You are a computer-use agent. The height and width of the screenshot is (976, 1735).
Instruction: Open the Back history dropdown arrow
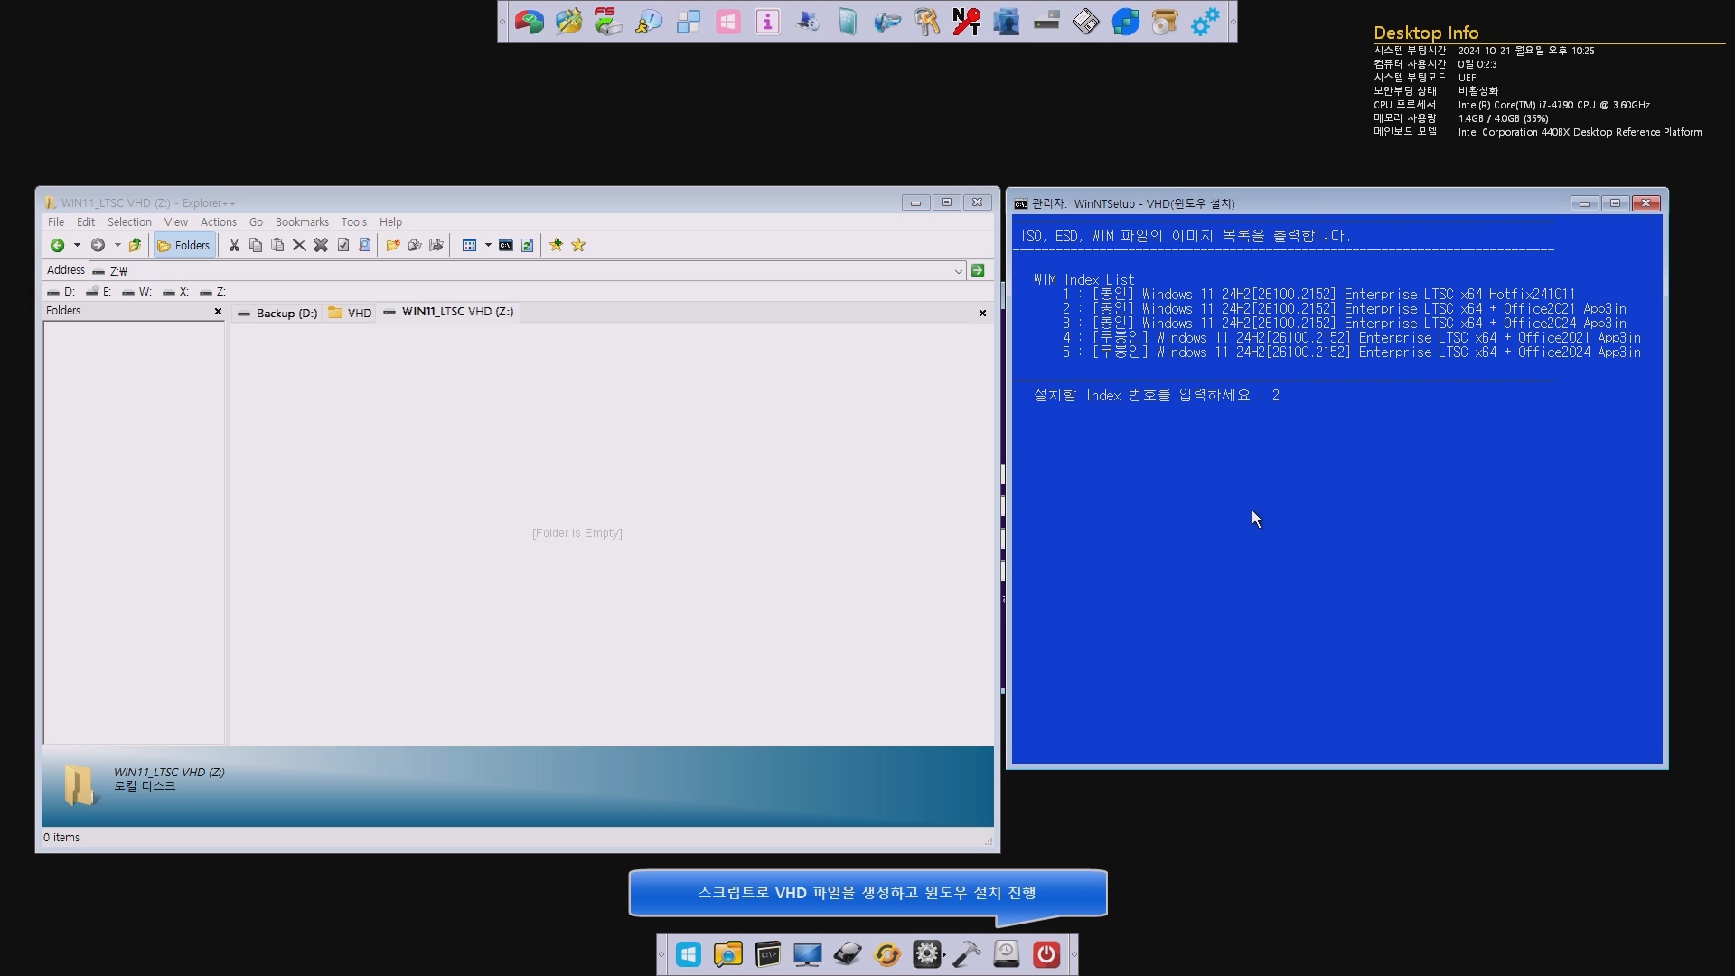point(77,245)
